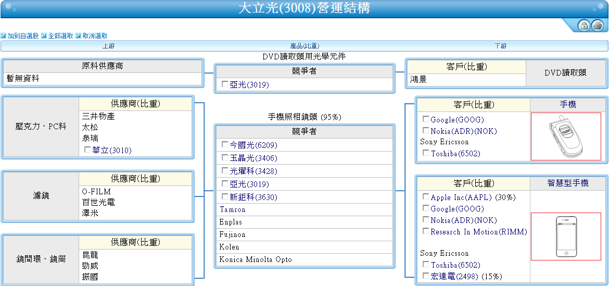The image size is (609, 286).
Task: Check 亞光(3019) box under DVD competitors
Action: pos(224,84)
